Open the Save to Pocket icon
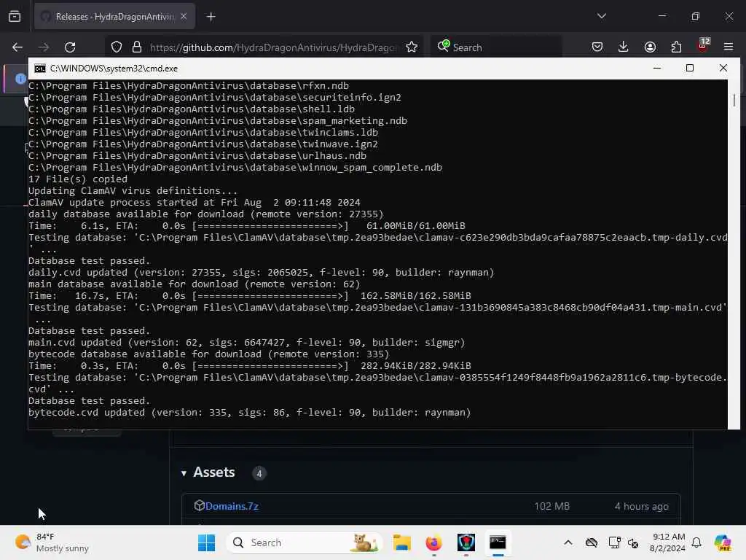Viewport: 746px width, 560px height. click(597, 47)
